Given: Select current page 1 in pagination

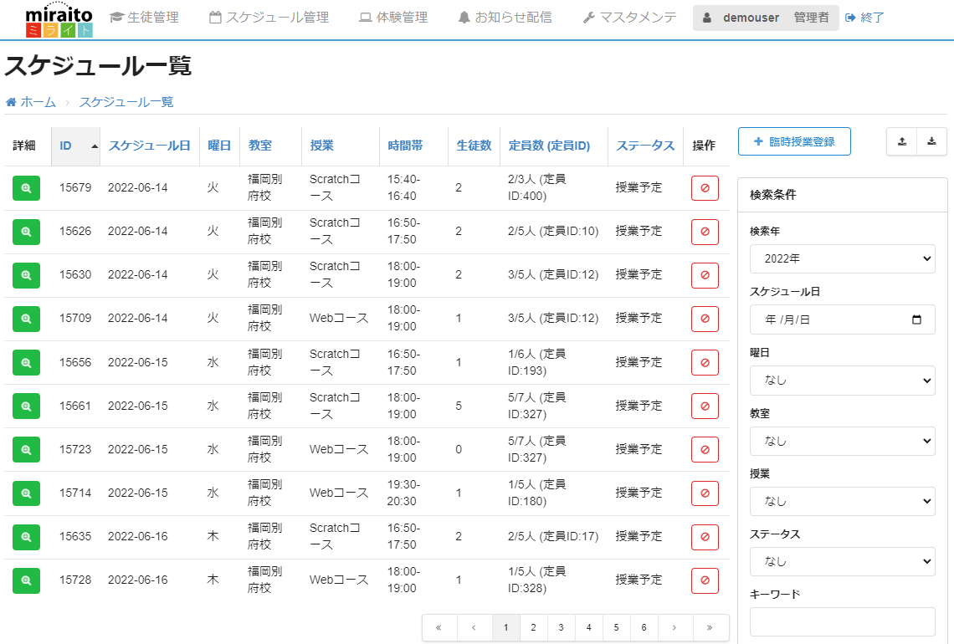Looking at the screenshot, I should pos(505,627).
